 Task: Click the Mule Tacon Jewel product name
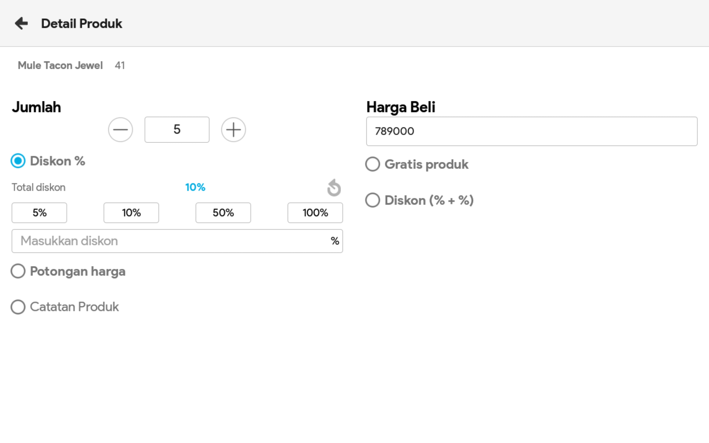click(x=60, y=65)
